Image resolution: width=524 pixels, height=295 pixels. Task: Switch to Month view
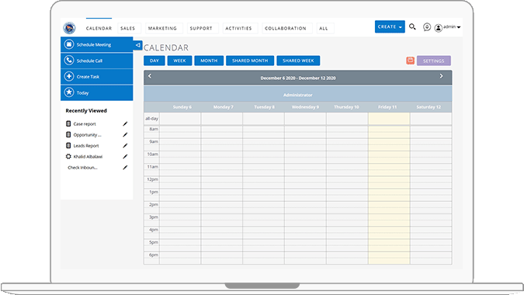(209, 61)
